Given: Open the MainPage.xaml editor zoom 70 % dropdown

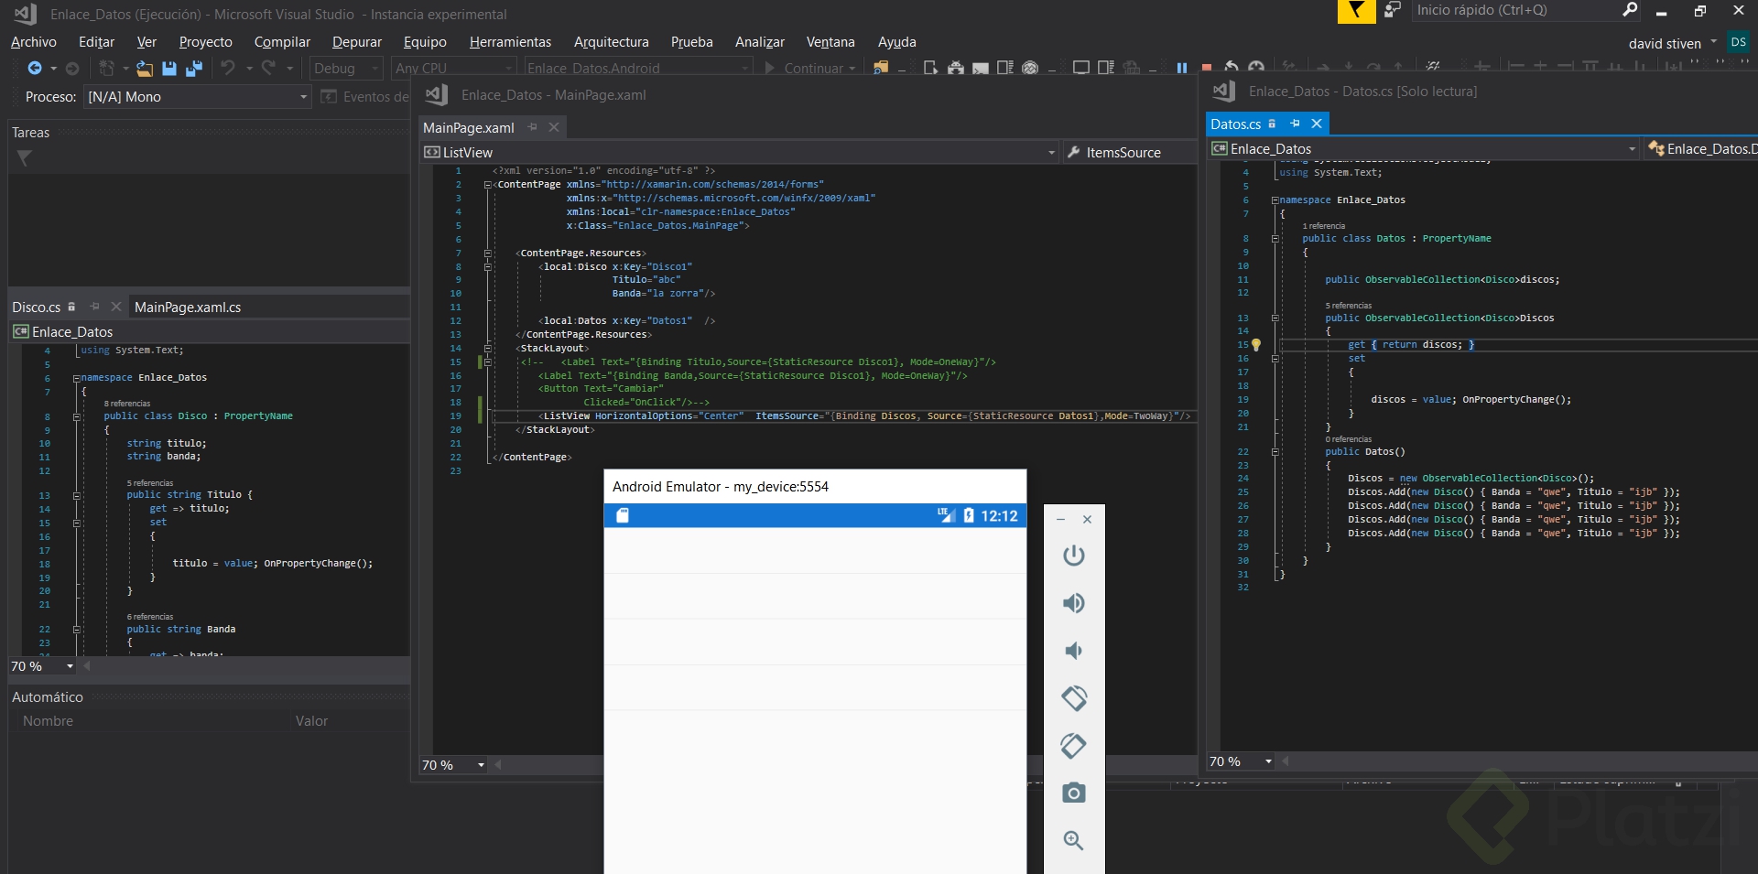Looking at the screenshot, I should click(x=481, y=765).
